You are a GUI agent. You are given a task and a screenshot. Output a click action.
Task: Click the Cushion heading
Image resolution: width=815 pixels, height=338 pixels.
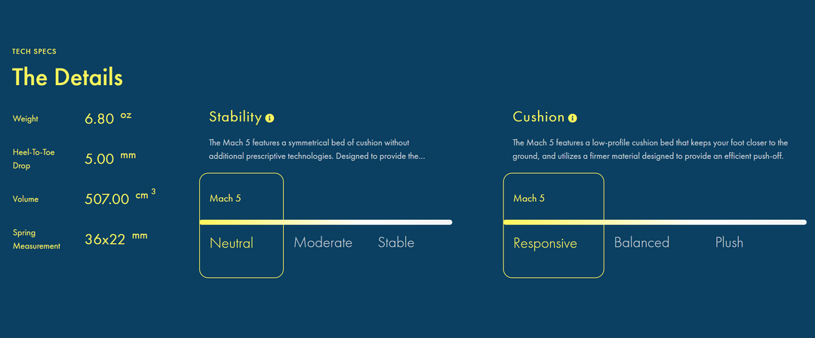pos(538,117)
